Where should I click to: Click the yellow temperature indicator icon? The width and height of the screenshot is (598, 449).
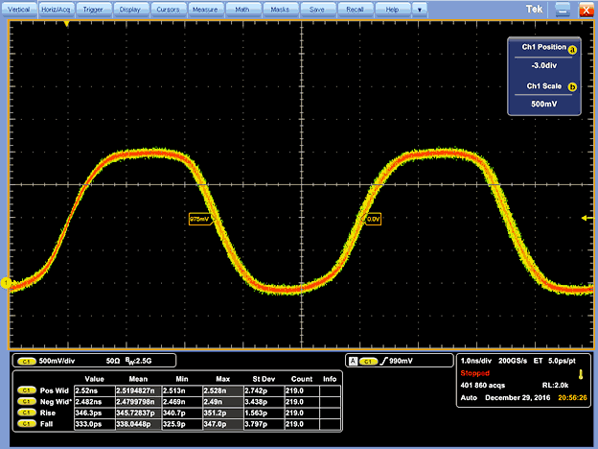point(581,374)
